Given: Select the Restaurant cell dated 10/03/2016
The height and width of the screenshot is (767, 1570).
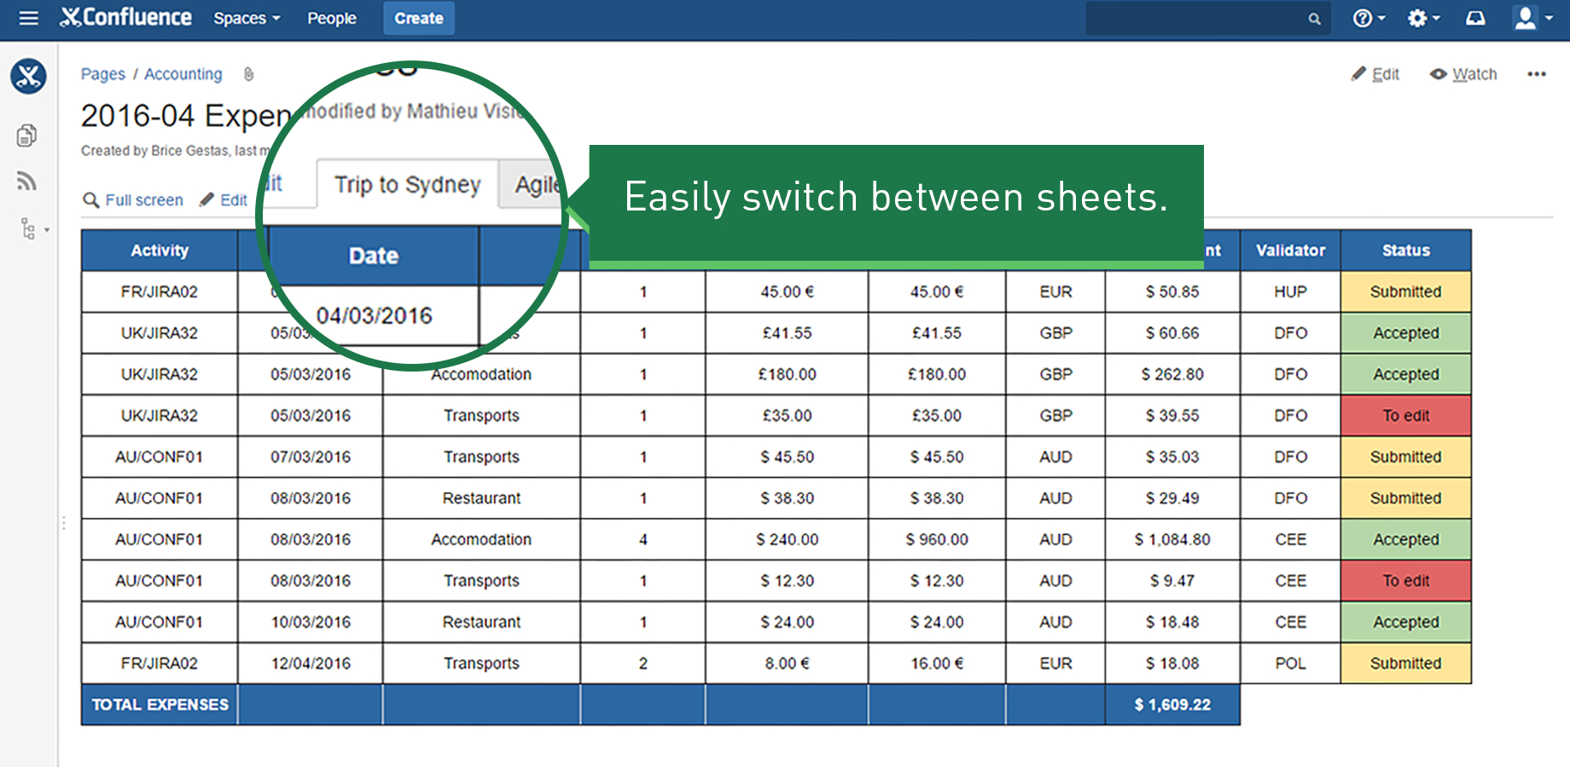Looking at the screenshot, I should (x=481, y=622).
